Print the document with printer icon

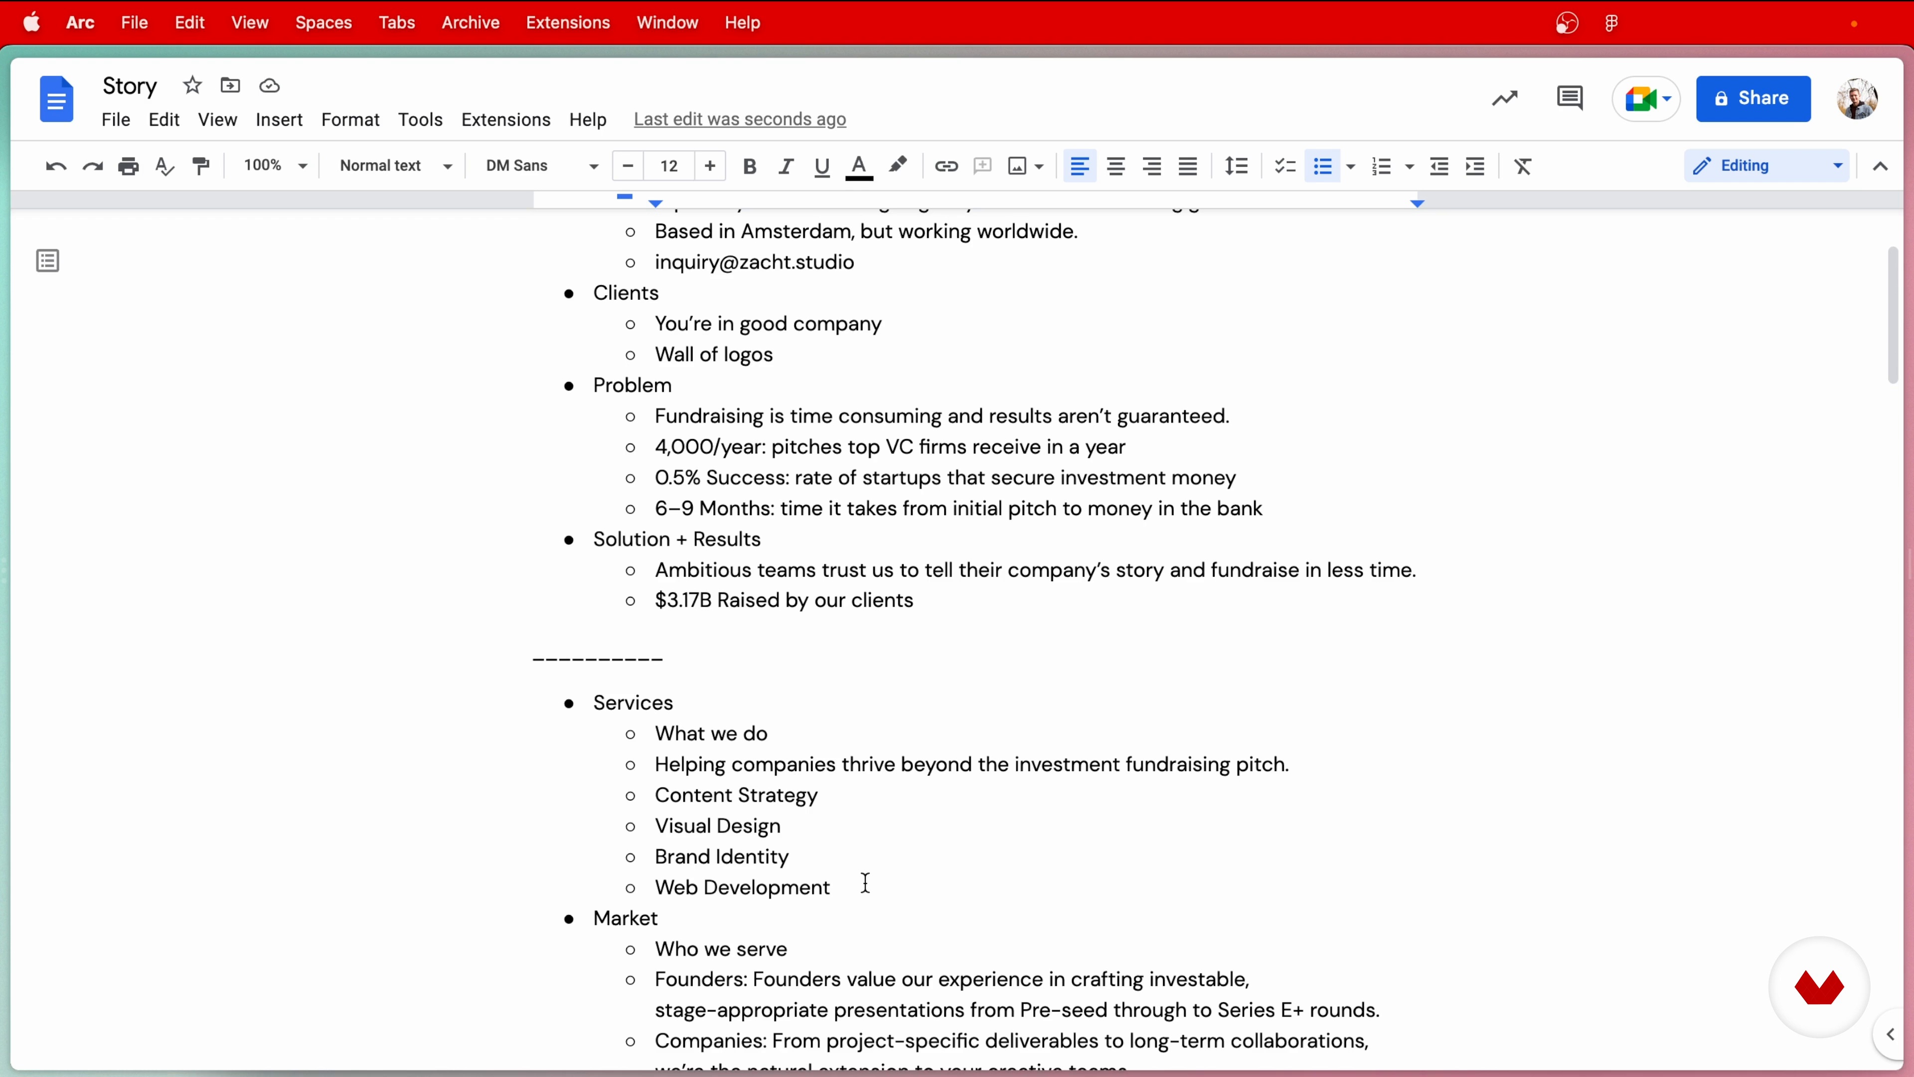coord(129,166)
